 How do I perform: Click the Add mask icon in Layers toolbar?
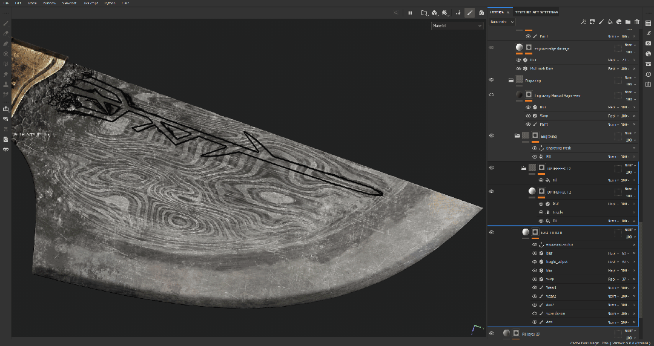[592, 22]
